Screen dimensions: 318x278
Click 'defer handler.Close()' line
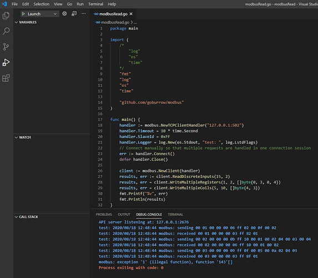[144, 160]
